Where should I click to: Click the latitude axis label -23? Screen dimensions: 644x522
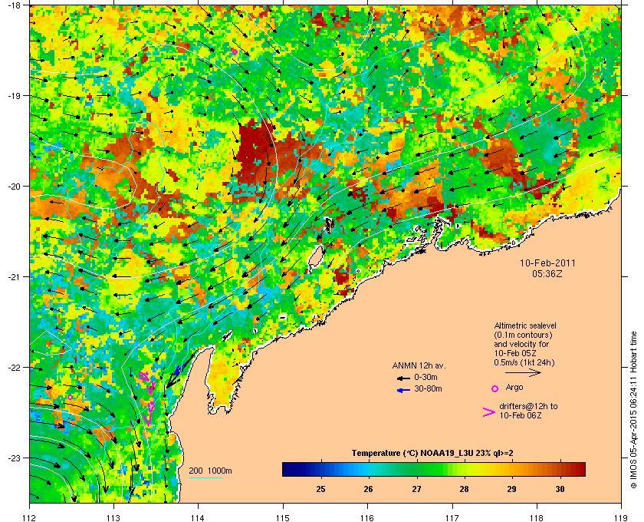click(14, 458)
